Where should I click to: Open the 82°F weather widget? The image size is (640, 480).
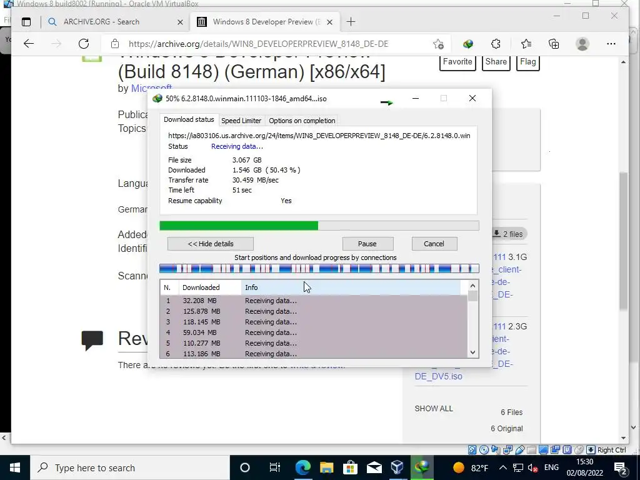point(470,467)
